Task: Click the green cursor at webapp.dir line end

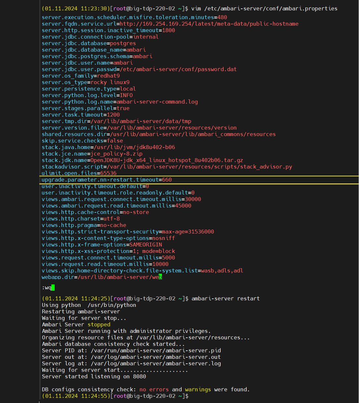Action: [160, 277]
